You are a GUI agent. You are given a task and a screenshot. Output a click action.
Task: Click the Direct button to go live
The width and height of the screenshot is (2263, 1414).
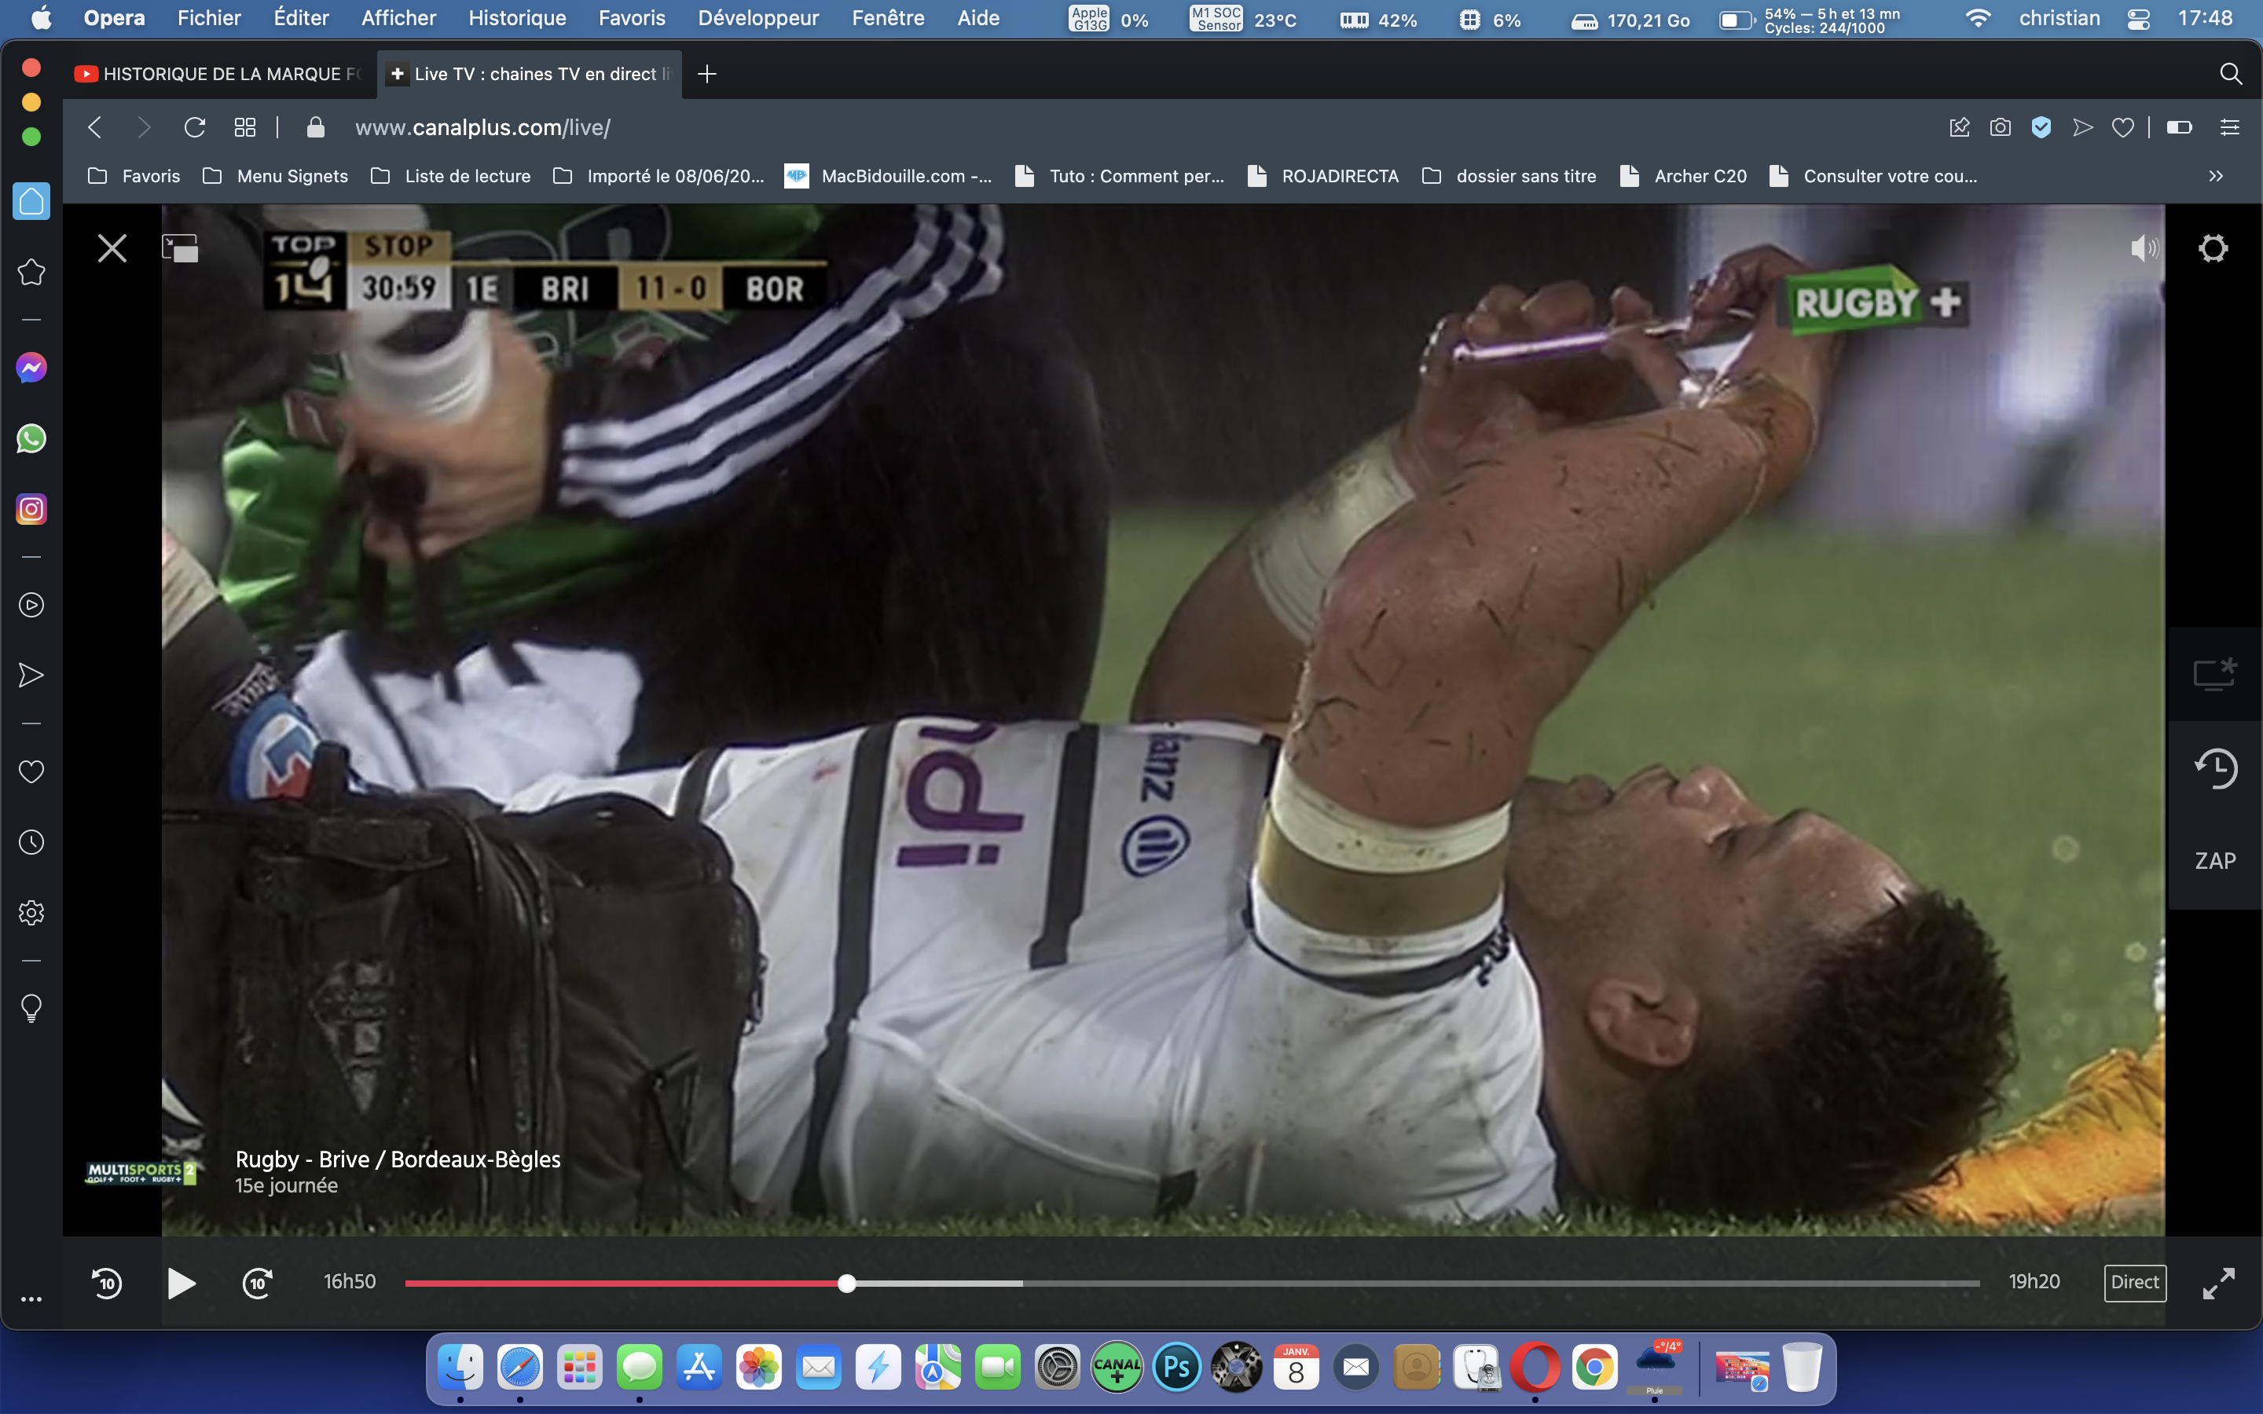[x=2134, y=1282]
